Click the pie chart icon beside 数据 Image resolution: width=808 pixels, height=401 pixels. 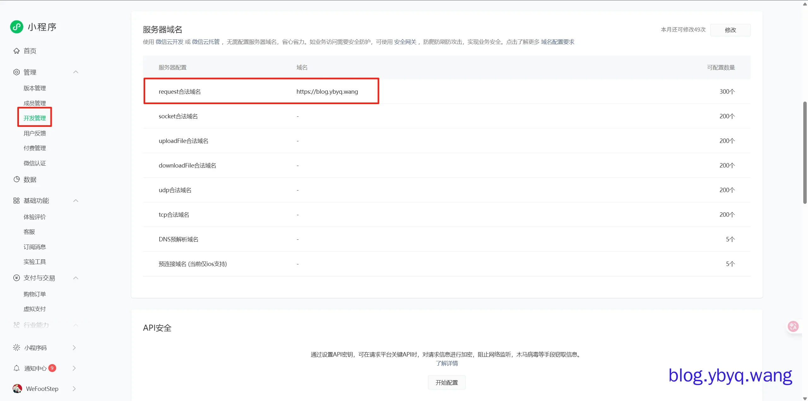pos(16,180)
